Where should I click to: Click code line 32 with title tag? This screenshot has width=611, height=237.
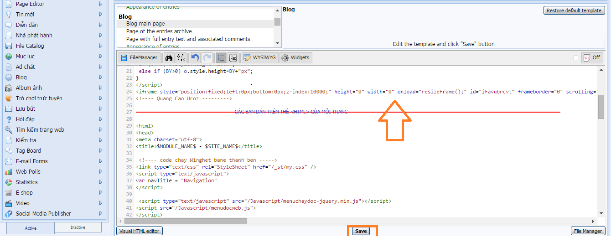tap(199, 146)
